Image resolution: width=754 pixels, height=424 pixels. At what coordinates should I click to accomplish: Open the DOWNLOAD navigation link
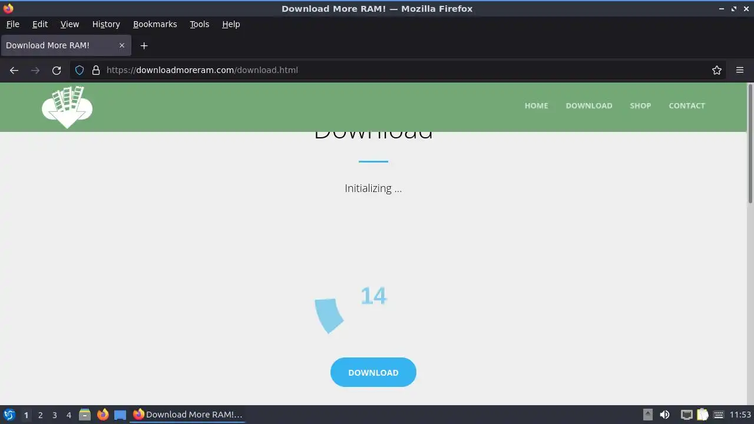coord(589,106)
